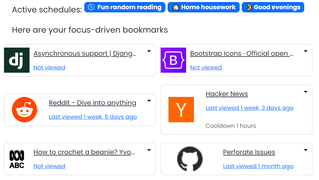Open the Hacker News title link

tap(227, 94)
